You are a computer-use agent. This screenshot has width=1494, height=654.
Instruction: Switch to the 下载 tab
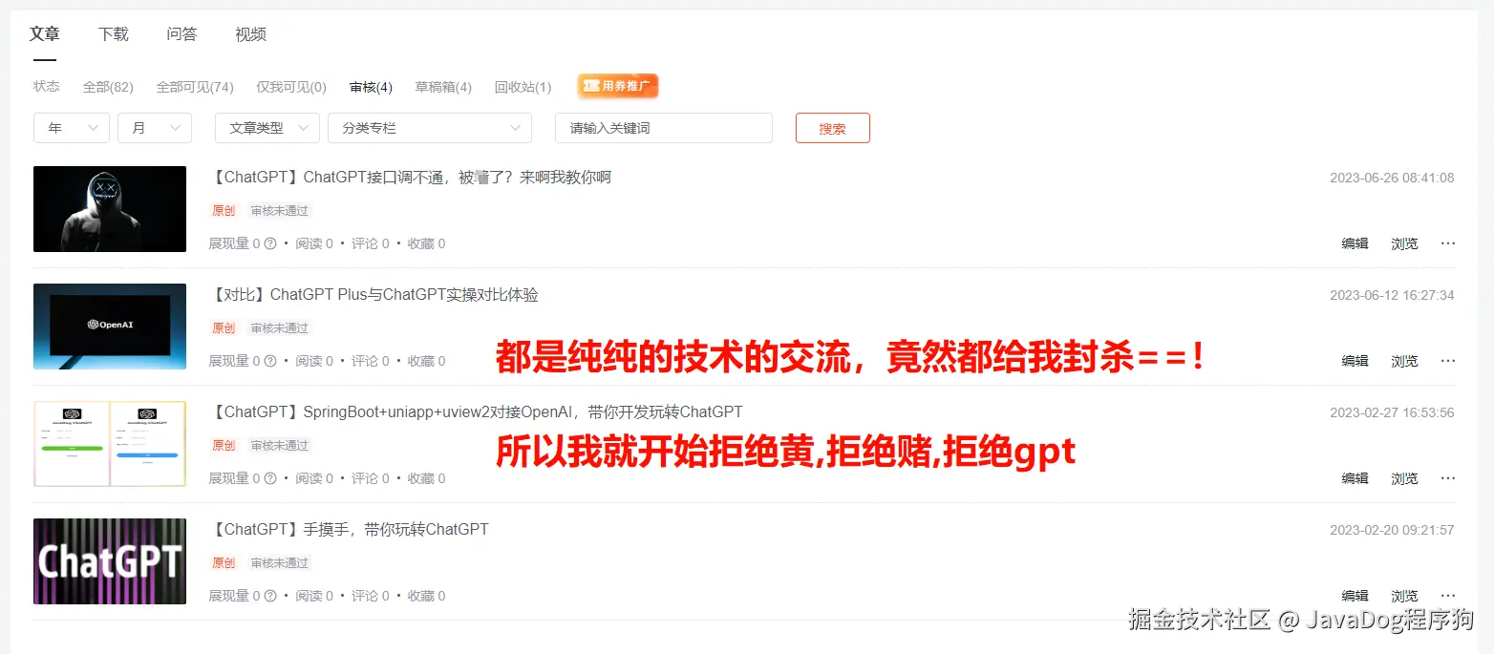pos(113,34)
